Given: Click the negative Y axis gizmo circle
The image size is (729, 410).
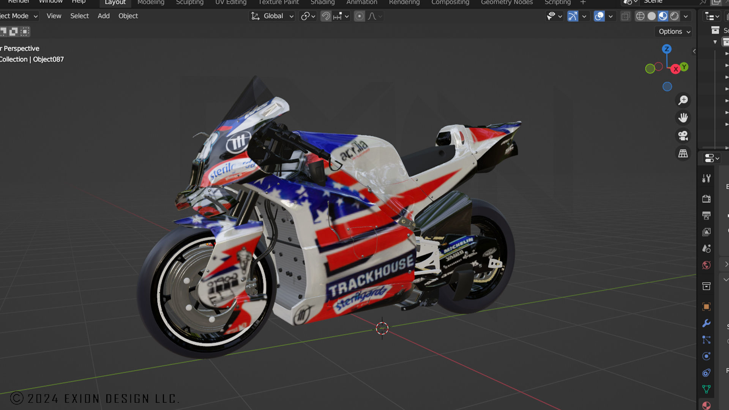Looking at the screenshot, I should point(650,69).
